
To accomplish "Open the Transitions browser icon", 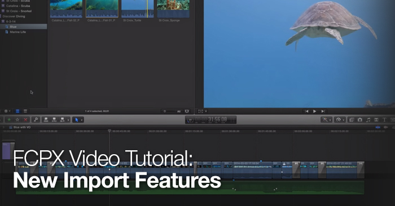I will [x=376, y=120].
